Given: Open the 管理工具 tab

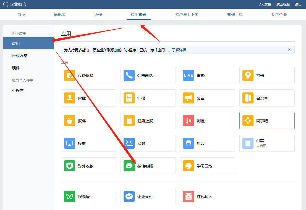Looking at the screenshot, I should [235, 15].
